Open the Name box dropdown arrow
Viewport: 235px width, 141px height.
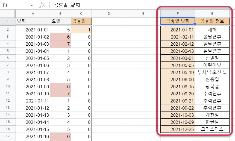coord(32,5)
